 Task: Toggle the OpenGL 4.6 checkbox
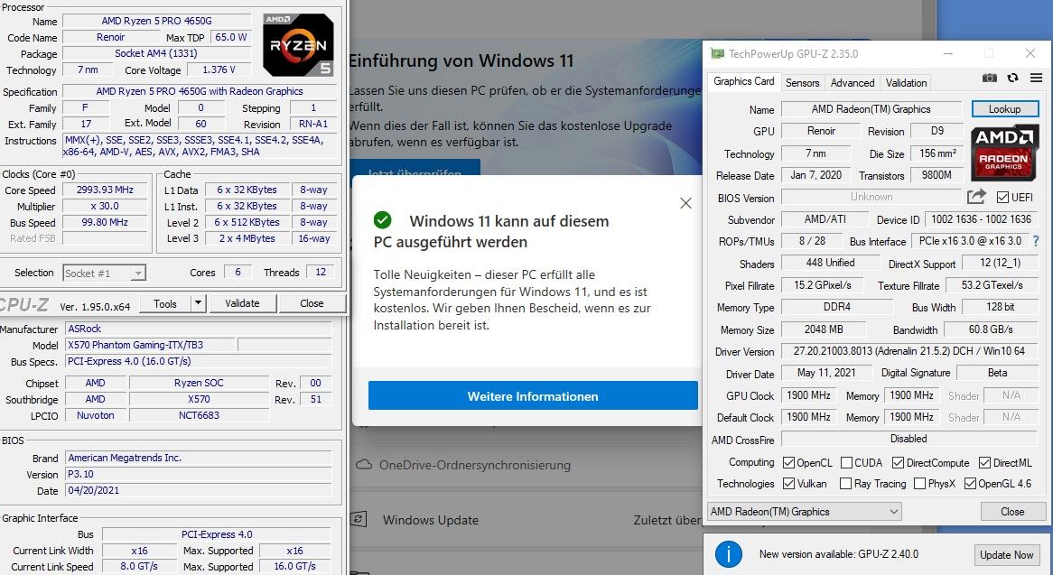point(970,483)
